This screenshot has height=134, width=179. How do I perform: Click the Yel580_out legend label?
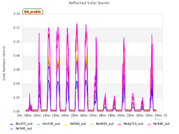[x=78, y=124]
